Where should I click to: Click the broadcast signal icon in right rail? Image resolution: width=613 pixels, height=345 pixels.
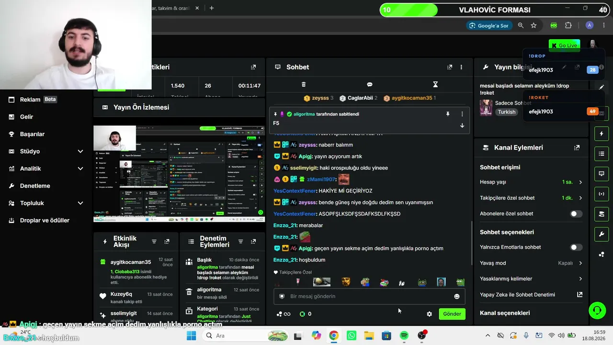tap(602, 194)
